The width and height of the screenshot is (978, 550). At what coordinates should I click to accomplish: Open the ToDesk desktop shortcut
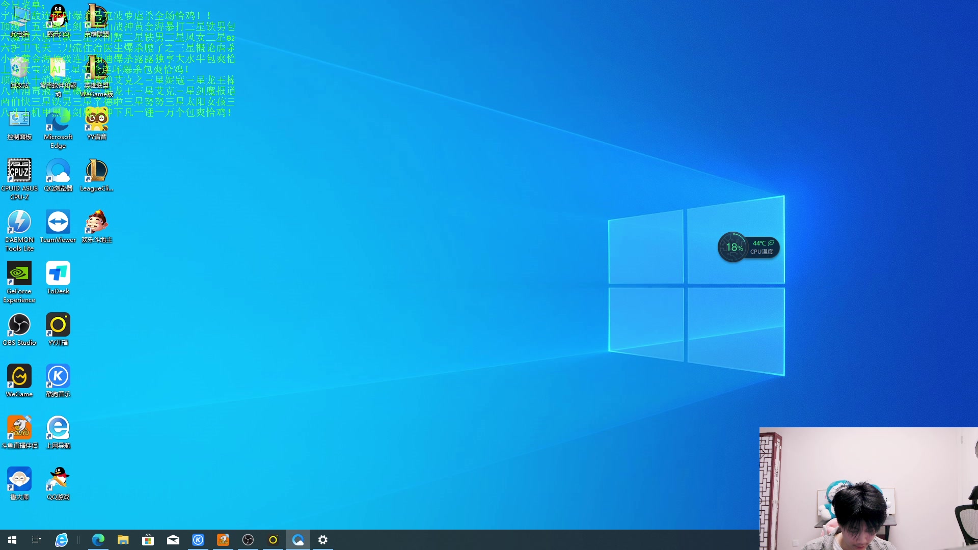pyautogui.click(x=58, y=274)
